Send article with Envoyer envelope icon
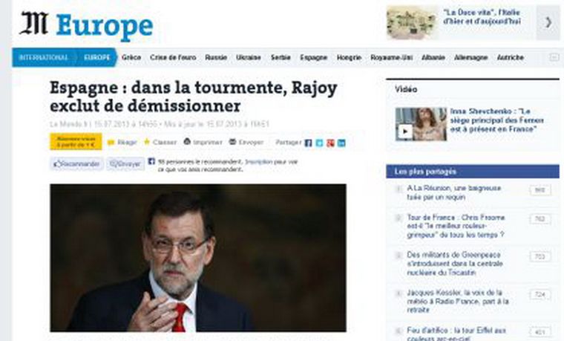This screenshot has height=341, width=564. coord(233,142)
